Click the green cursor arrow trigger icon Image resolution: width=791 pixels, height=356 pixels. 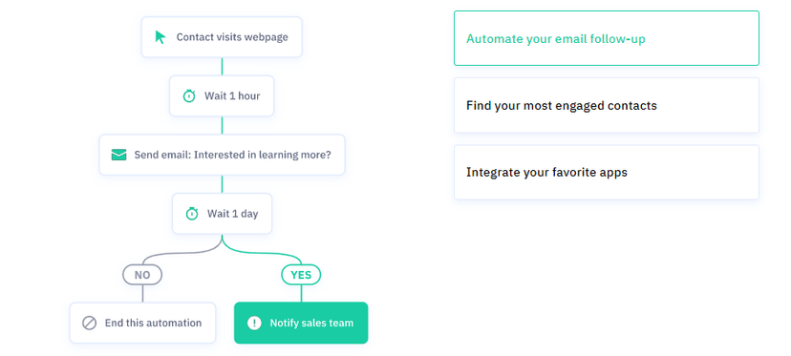[x=160, y=37]
